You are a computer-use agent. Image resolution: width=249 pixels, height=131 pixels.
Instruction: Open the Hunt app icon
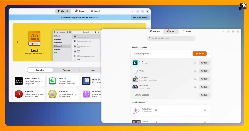86,81
